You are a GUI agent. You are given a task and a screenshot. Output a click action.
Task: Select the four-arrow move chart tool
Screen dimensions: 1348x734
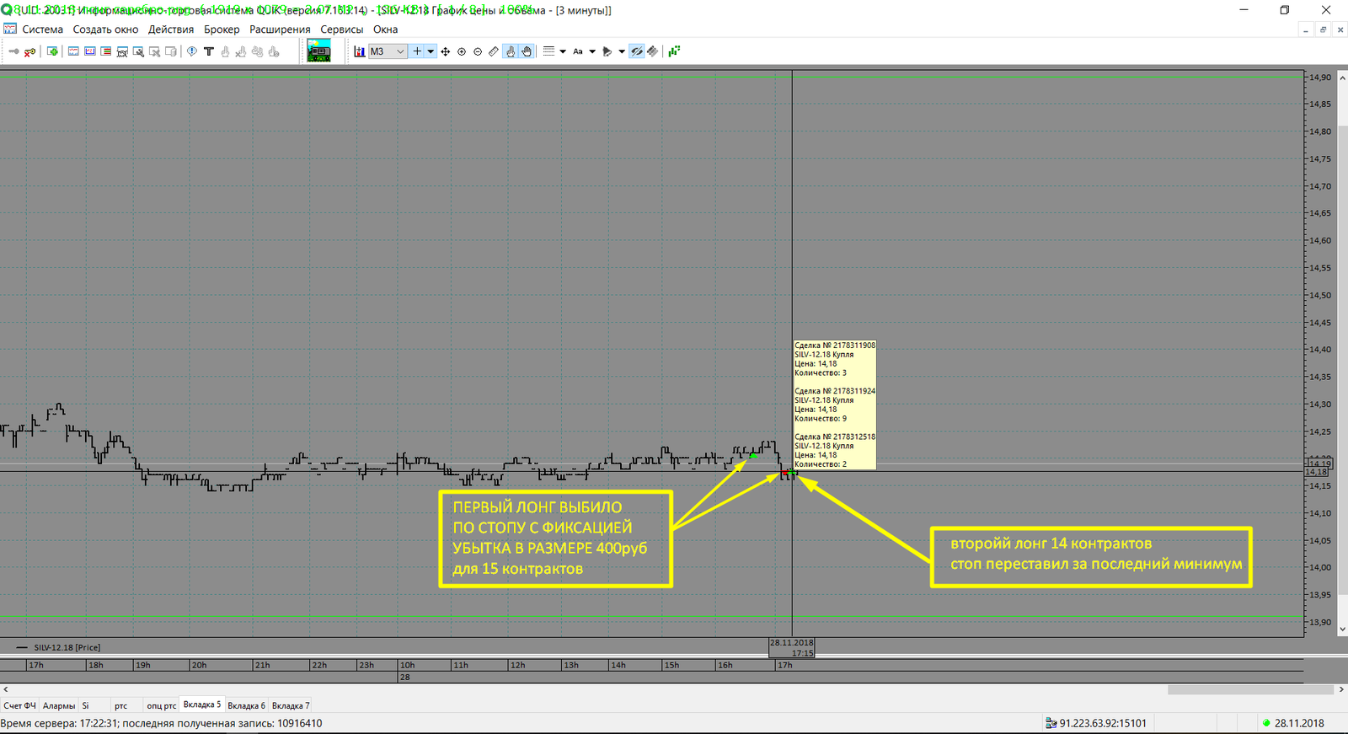point(445,51)
